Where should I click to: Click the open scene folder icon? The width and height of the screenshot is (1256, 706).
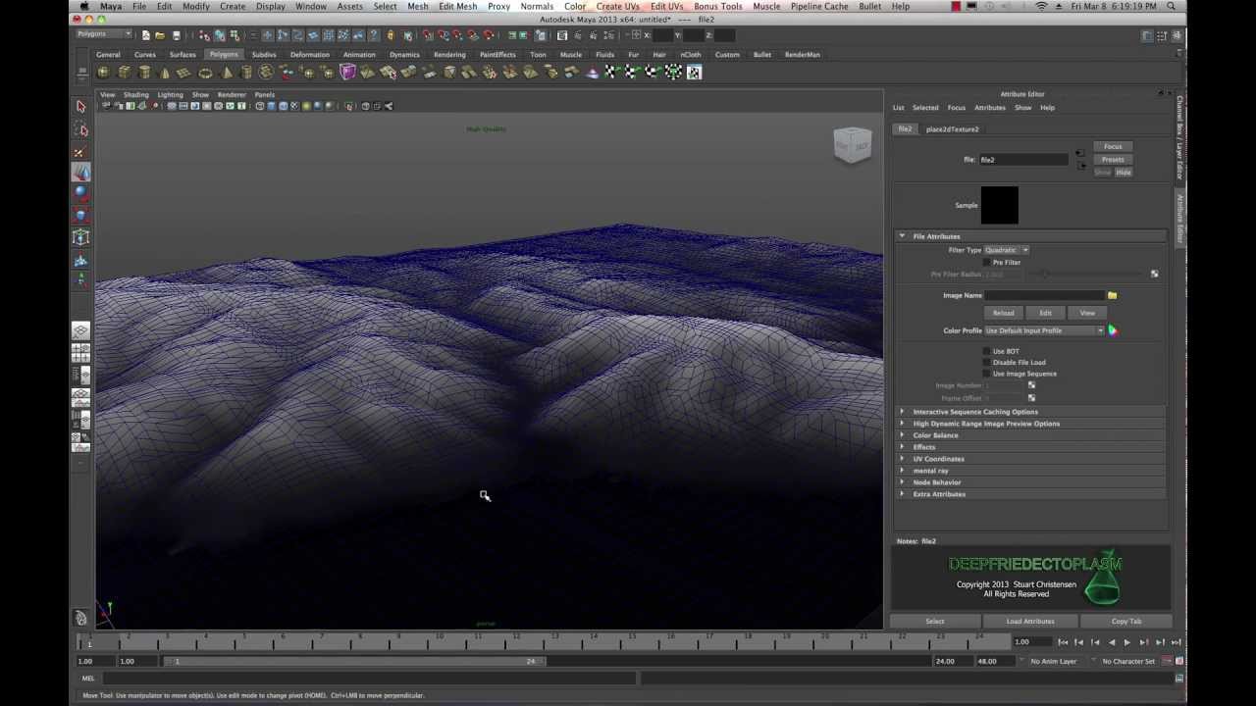[160, 35]
